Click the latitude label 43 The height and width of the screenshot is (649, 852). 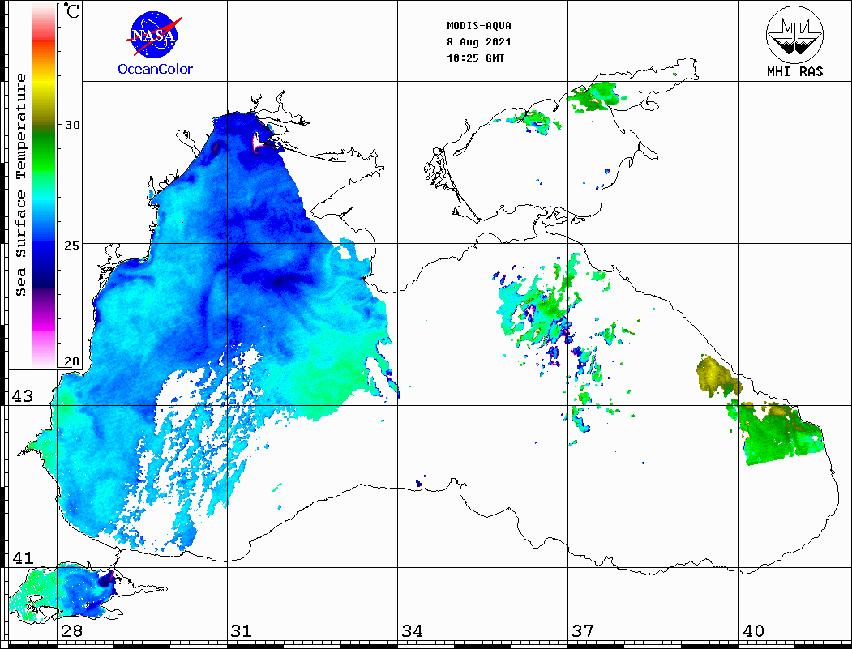[22, 396]
